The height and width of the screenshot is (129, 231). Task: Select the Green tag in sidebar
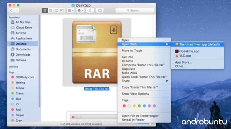coord(19,93)
